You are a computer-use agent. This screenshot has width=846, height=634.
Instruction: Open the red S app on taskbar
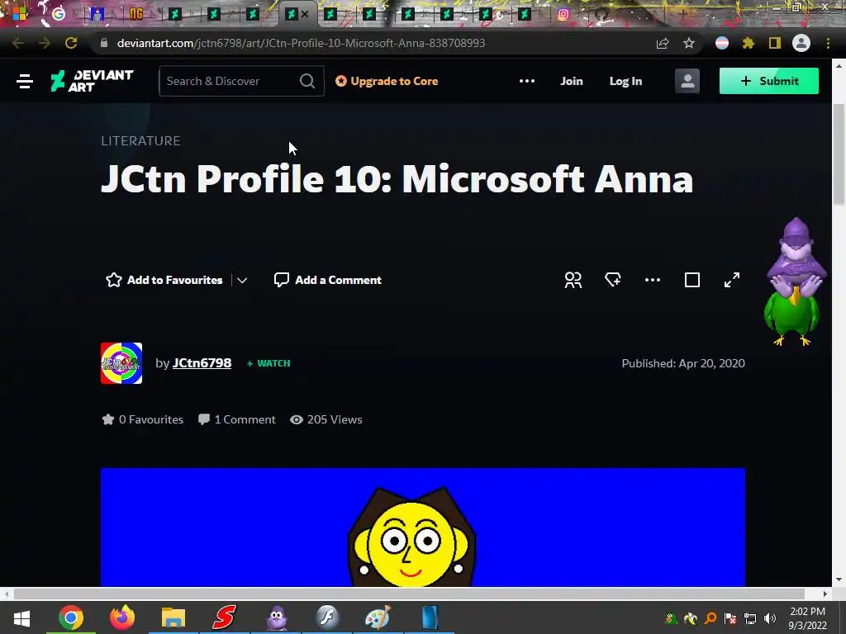click(225, 617)
